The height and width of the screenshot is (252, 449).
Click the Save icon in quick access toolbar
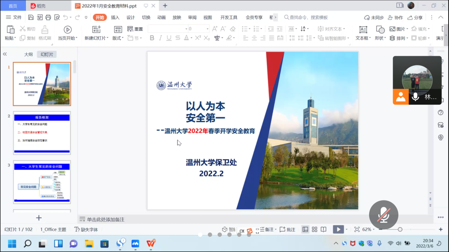click(31, 17)
